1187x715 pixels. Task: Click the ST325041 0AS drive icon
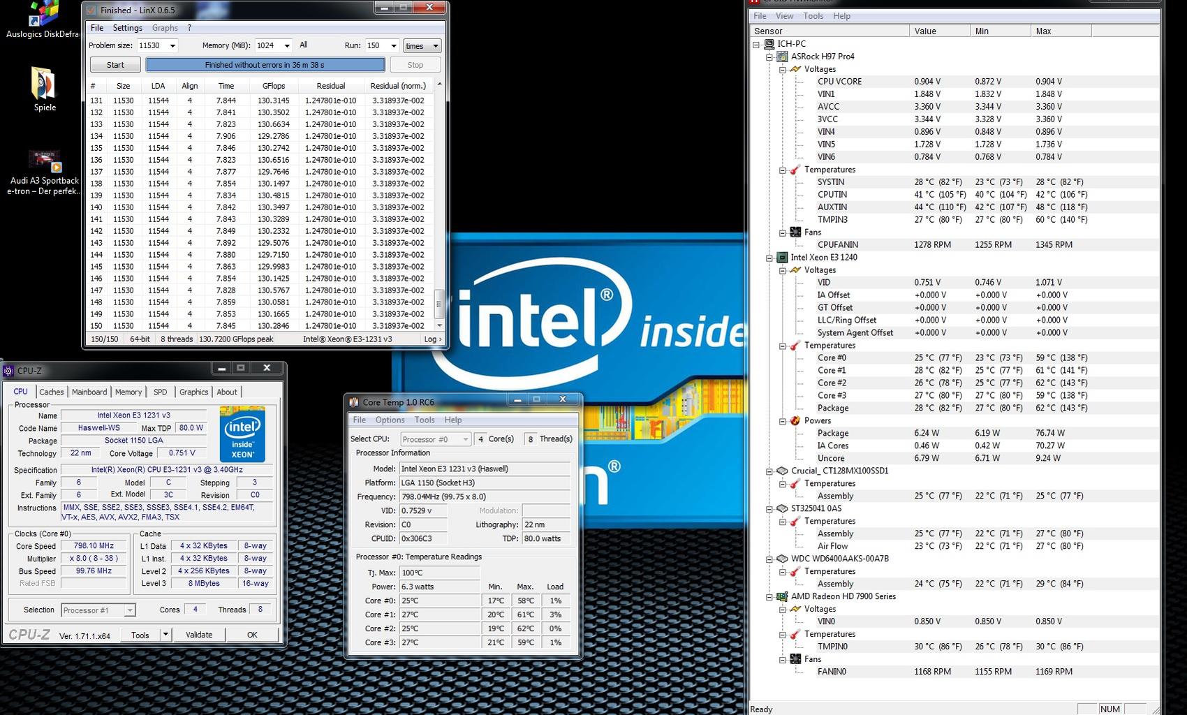(782, 509)
